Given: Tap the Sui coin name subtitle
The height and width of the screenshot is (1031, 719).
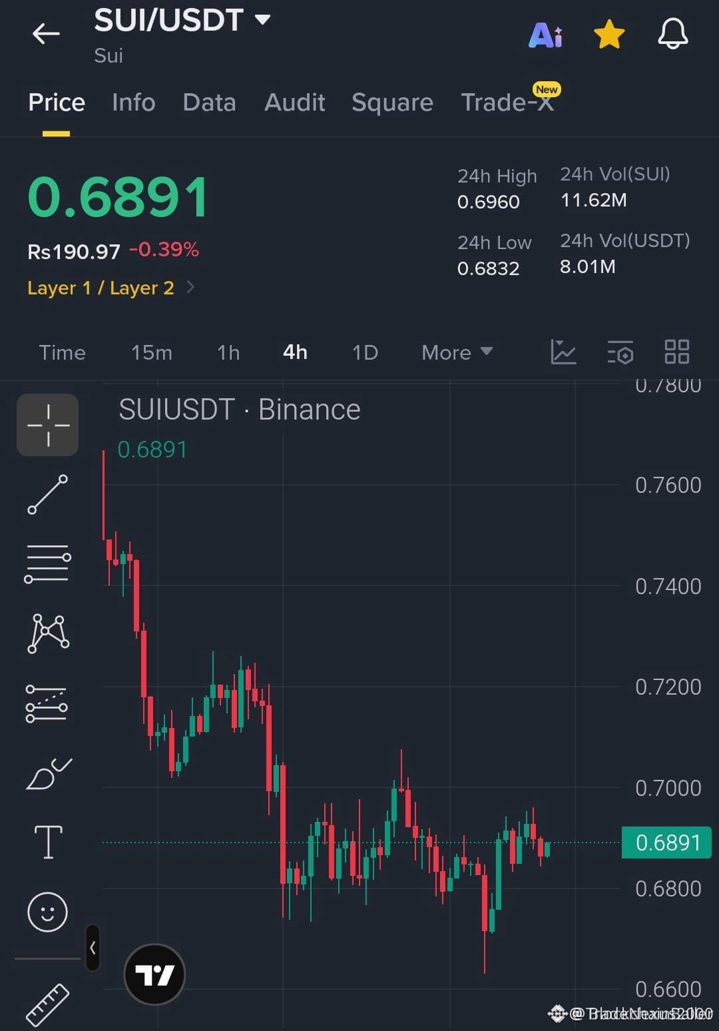Looking at the screenshot, I should point(109,55).
